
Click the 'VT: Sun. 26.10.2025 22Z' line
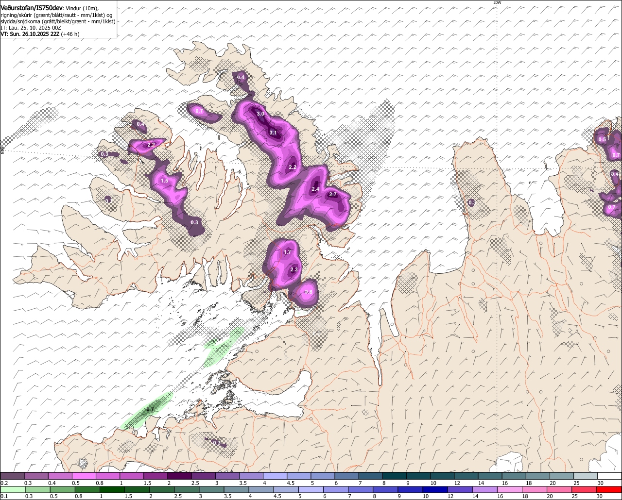coord(29,34)
